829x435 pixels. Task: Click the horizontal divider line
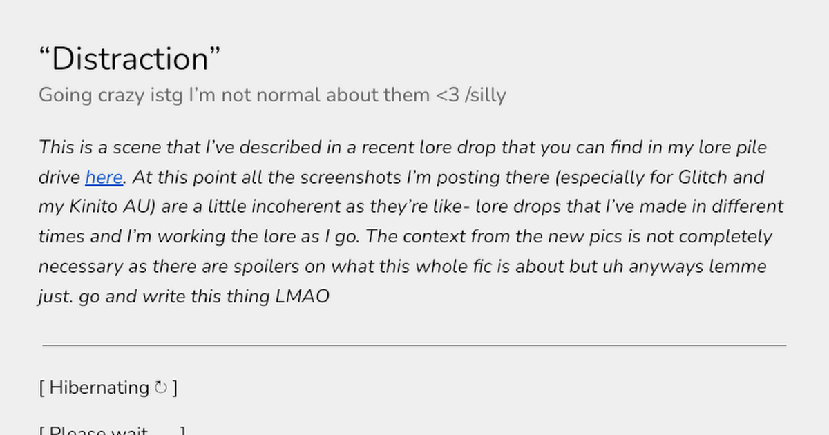(414, 345)
